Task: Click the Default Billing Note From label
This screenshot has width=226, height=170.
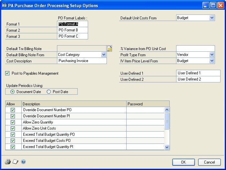Action: point(25,55)
